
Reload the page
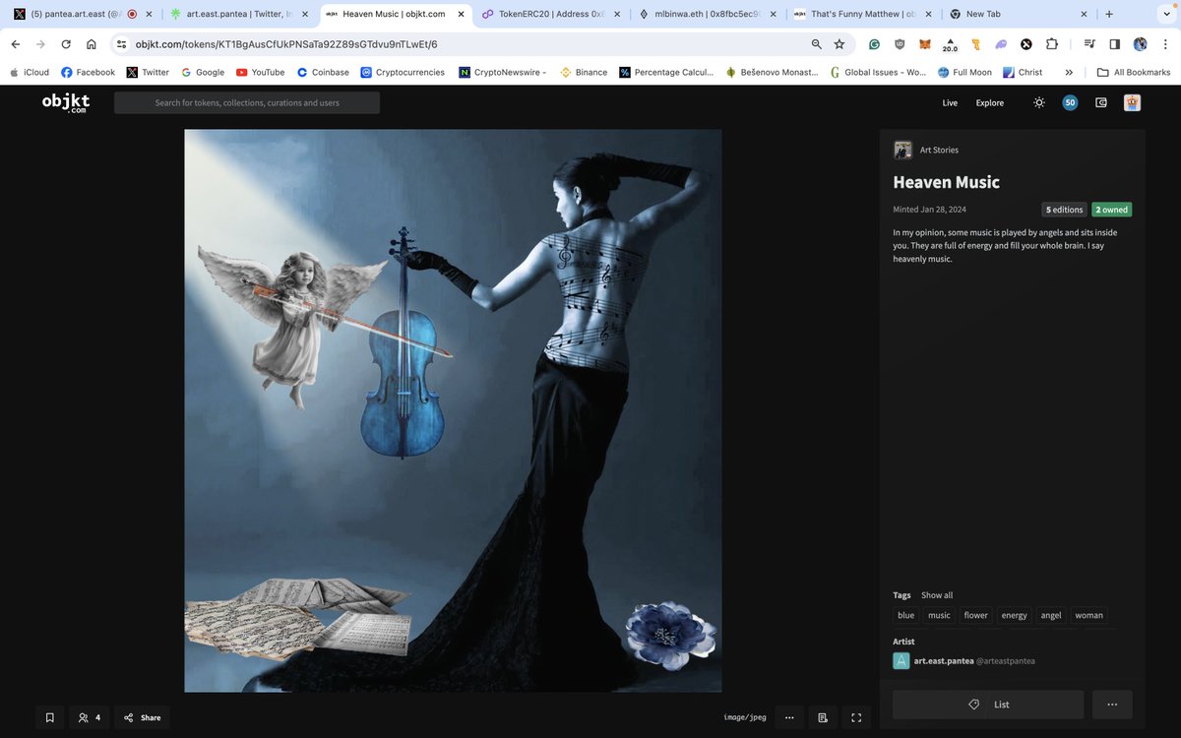tap(66, 44)
